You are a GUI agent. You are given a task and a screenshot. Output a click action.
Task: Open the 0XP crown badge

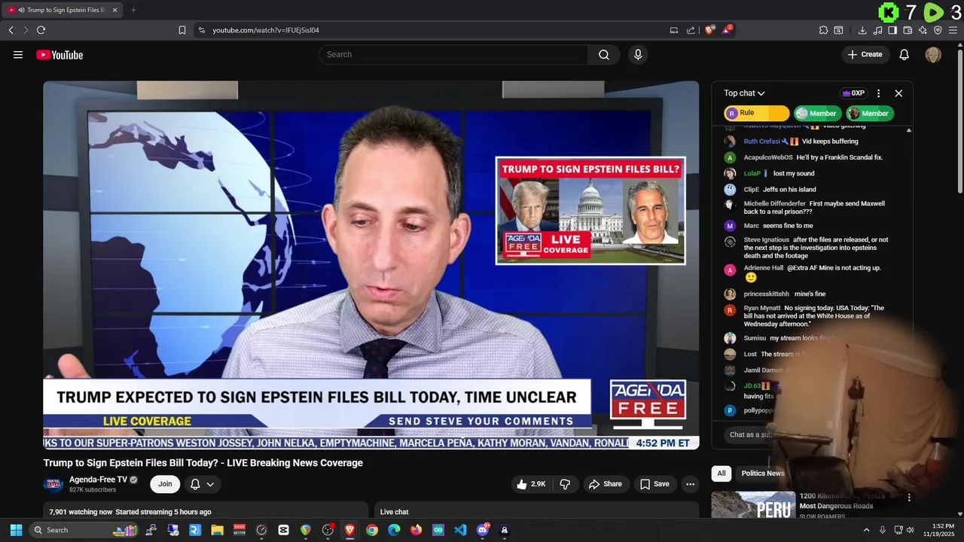pyautogui.click(x=853, y=93)
